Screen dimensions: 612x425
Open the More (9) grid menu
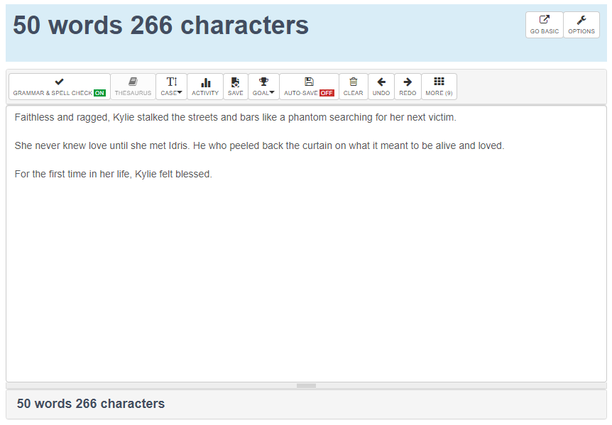coord(439,87)
